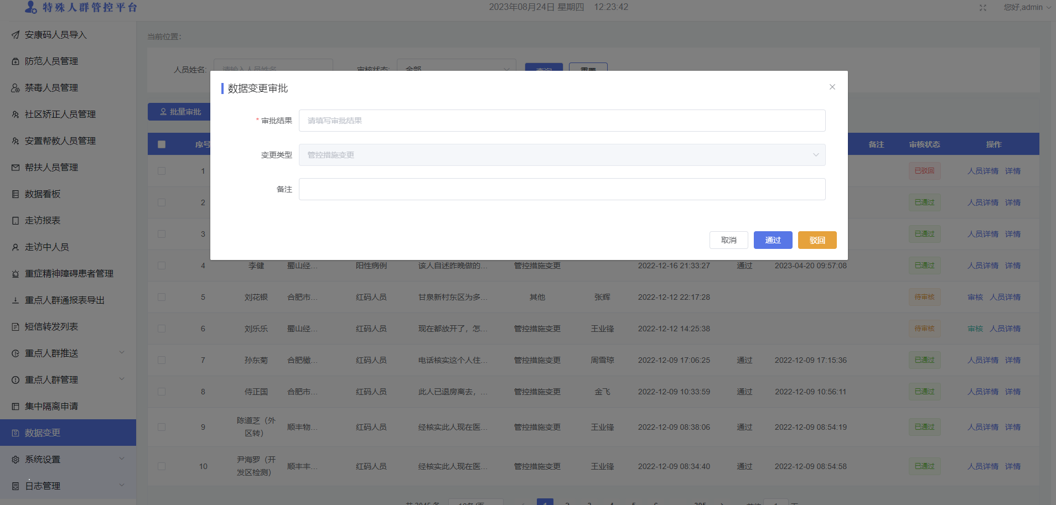
Task: Click the platform logo icon
Action: [31, 7]
